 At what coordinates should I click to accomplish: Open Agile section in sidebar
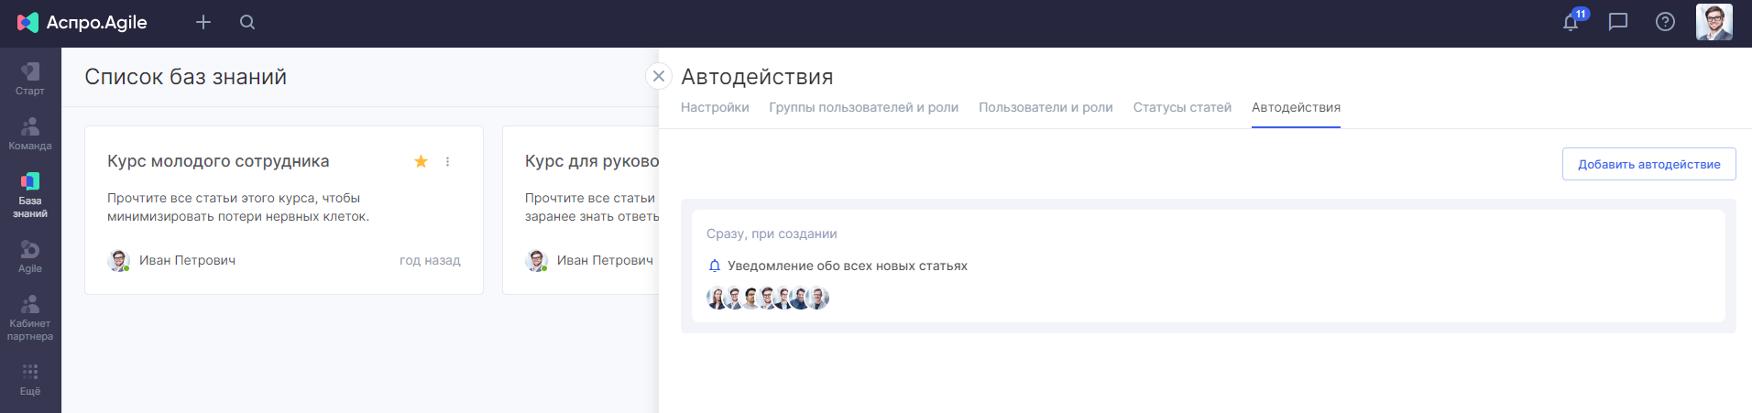click(x=30, y=256)
